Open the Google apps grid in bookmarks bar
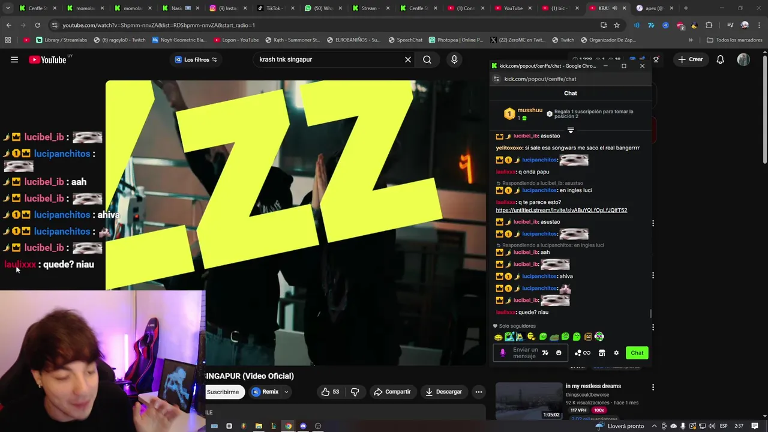Image resolution: width=768 pixels, height=432 pixels. 8,40
